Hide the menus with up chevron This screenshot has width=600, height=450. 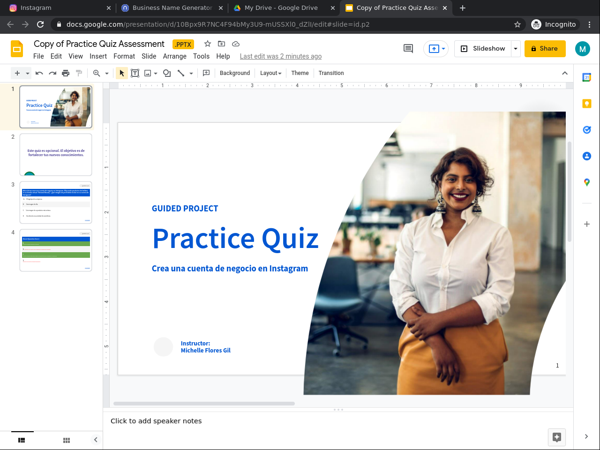click(x=565, y=73)
